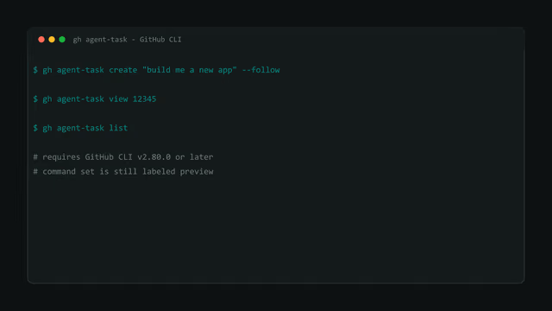The height and width of the screenshot is (311, 552).
Task: Click the quoted text "build me a new app"
Action: [190, 70]
